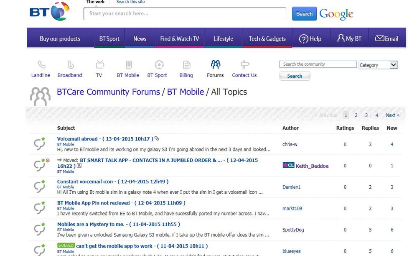Click the Email envelope icon
This screenshot has width=417, height=256.
(x=379, y=38)
